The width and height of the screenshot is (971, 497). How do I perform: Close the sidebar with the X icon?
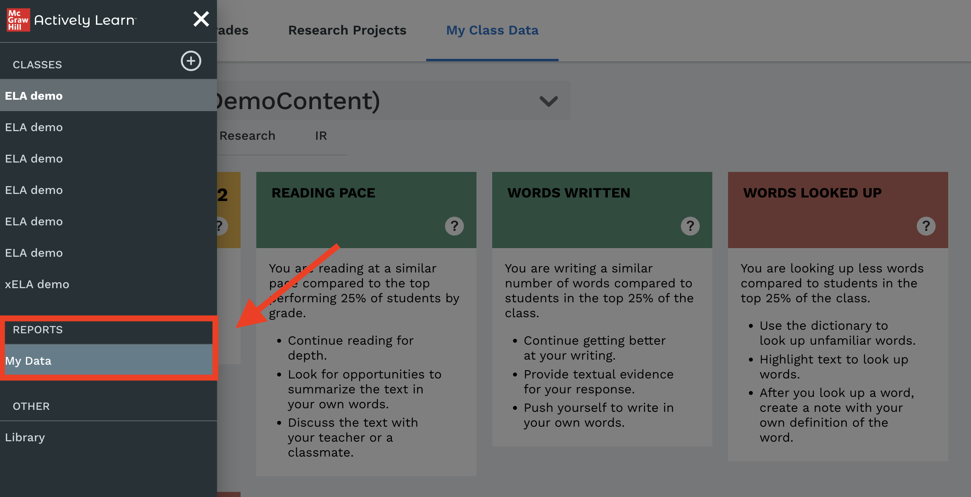point(201,19)
